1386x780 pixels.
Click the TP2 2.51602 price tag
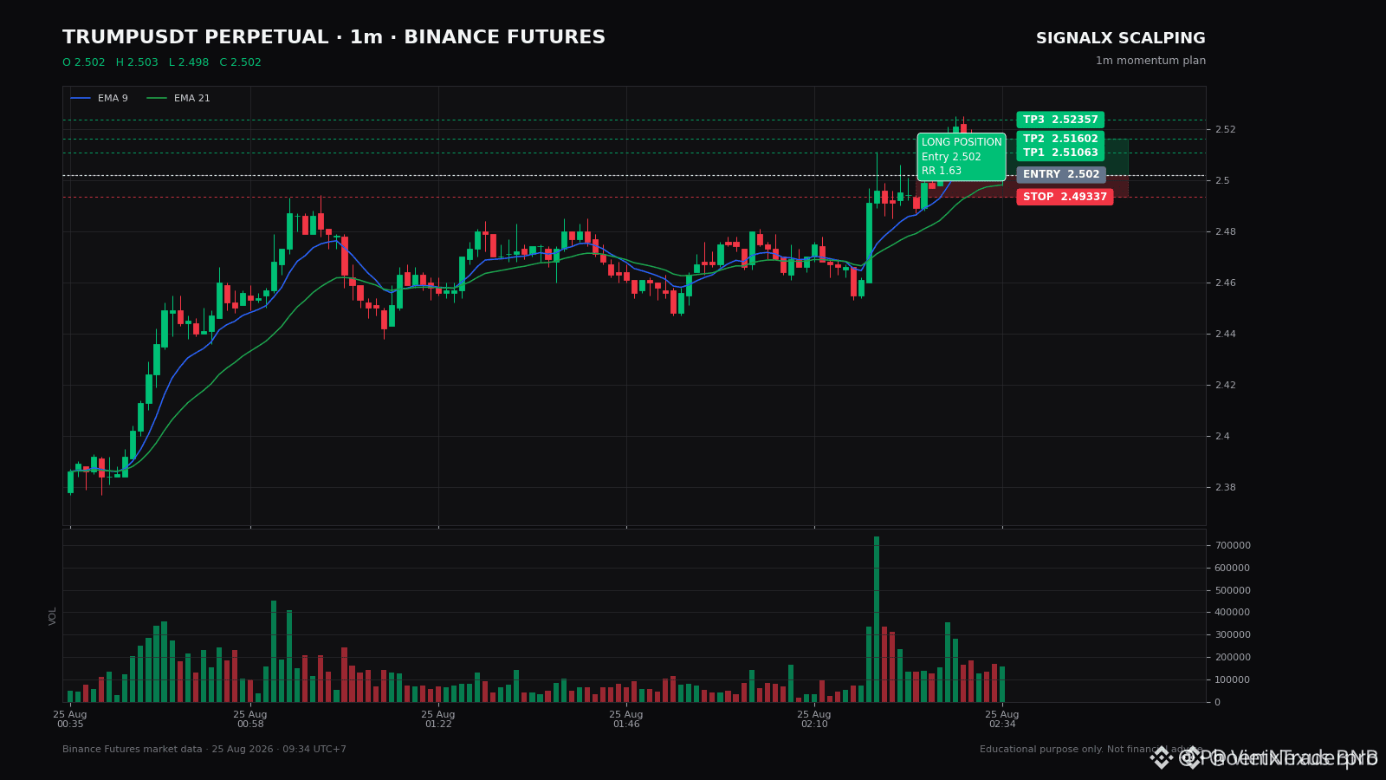pyautogui.click(x=1060, y=139)
